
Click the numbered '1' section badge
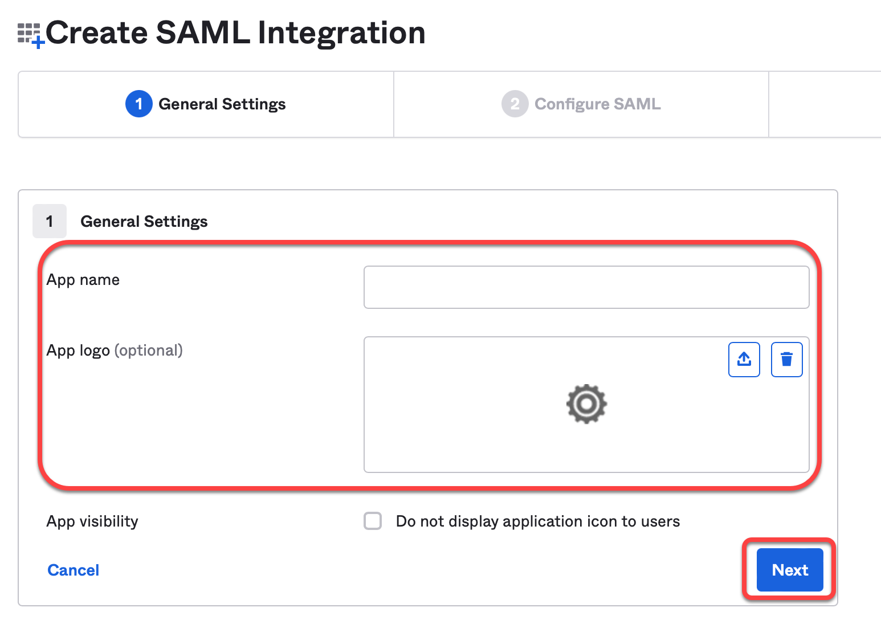[x=50, y=221]
